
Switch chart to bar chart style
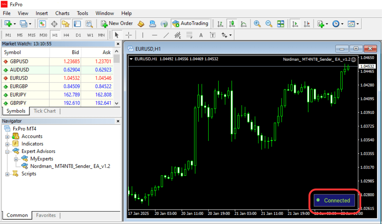pos(220,24)
